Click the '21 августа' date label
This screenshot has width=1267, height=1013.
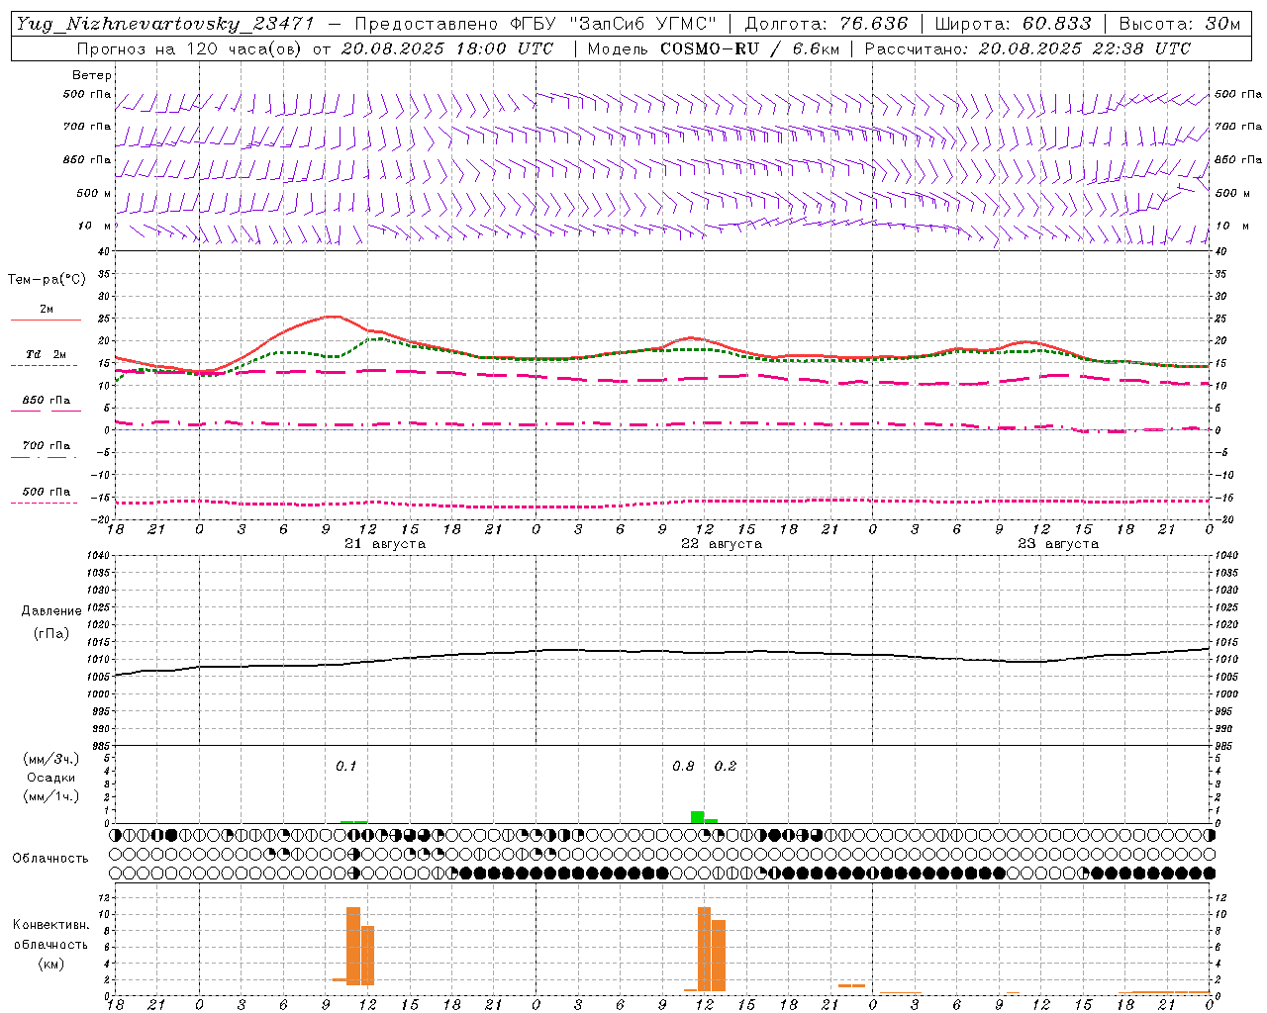[385, 543]
